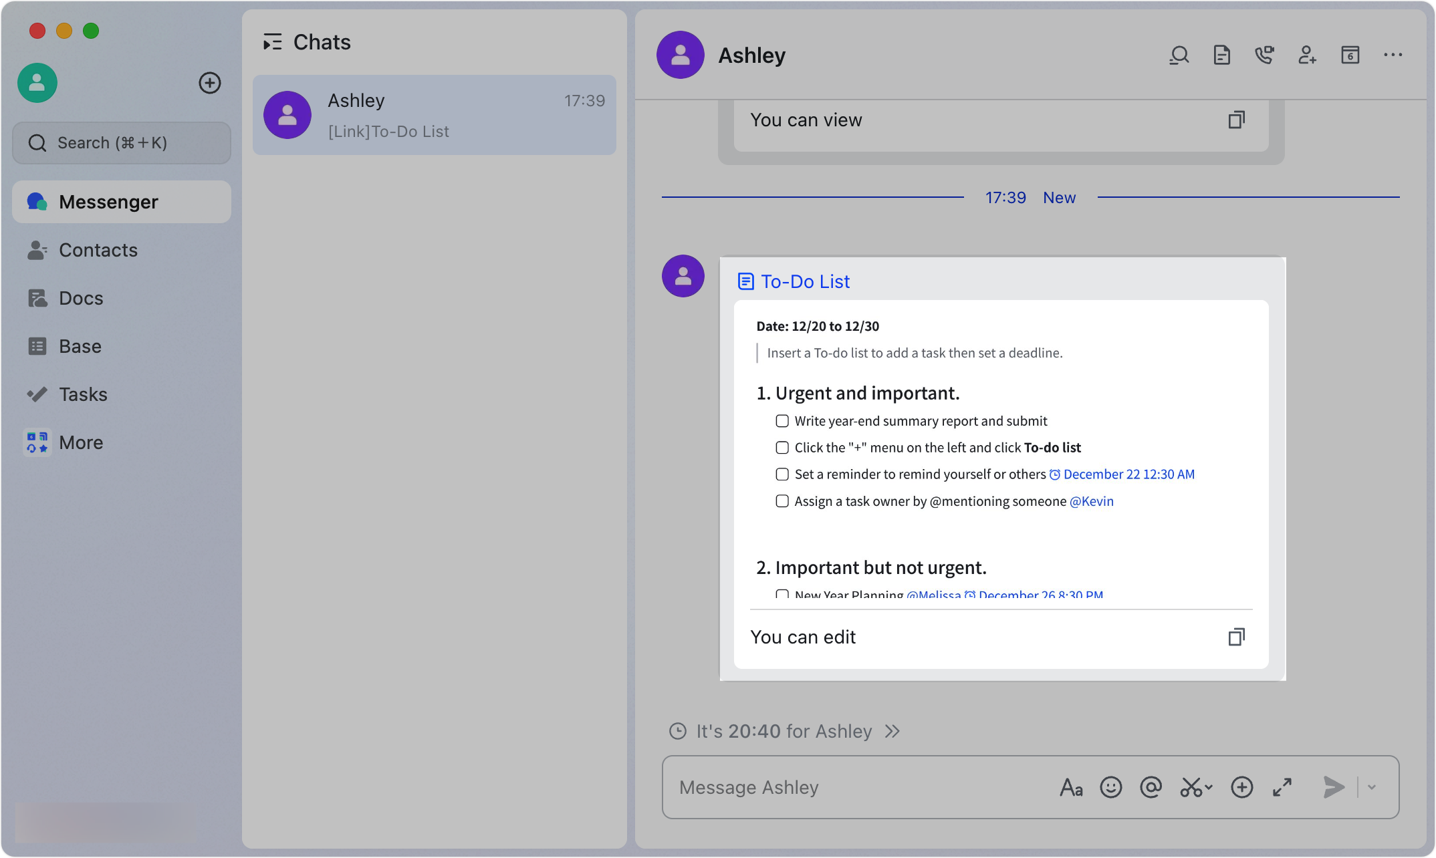Image resolution: width=1436 pixels, height=858 pixels.
Task: Switch to the Docs section
Action: (81, 298)
